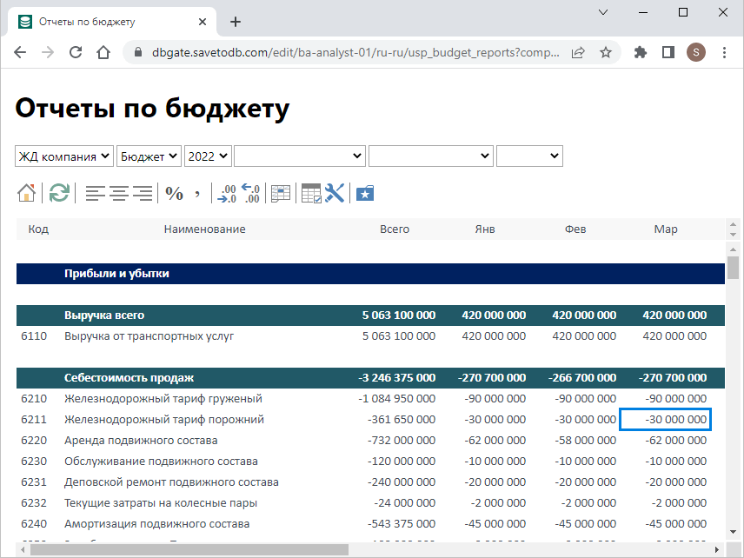Apply percent number format
The image size is (744, 558).
click(175, 193)
